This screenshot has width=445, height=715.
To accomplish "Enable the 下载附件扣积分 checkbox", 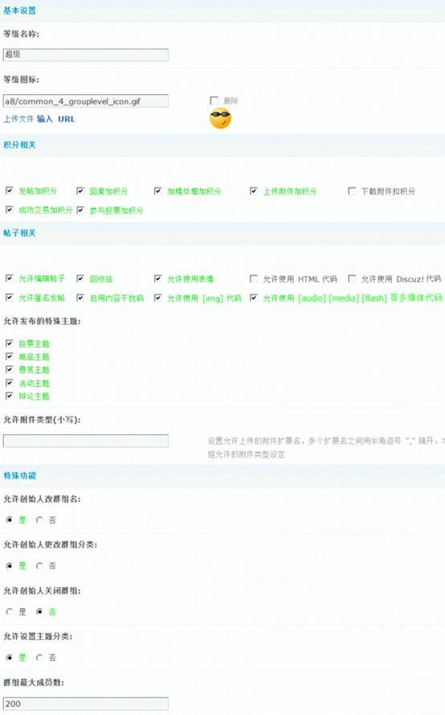I will [352, 191].
